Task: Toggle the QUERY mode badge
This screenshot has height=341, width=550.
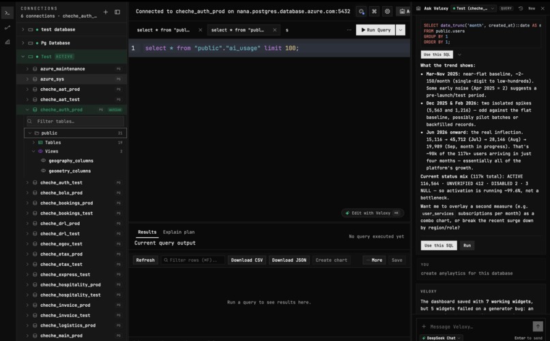Action: (x=506, y=8)
